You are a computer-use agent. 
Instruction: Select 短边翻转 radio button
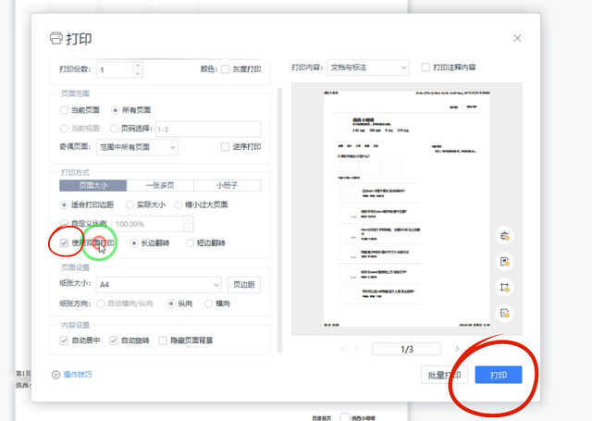coord(191,243)
